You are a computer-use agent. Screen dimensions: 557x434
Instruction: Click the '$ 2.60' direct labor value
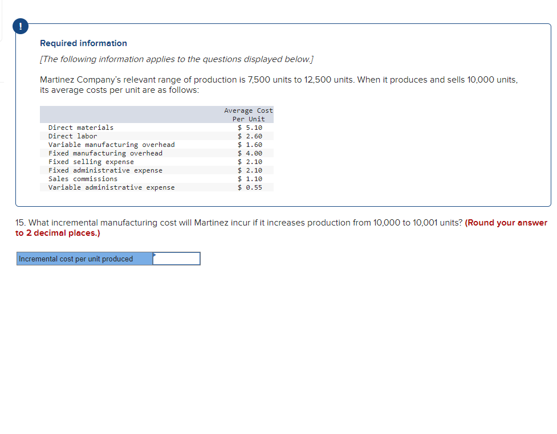[x=250, y=136]
